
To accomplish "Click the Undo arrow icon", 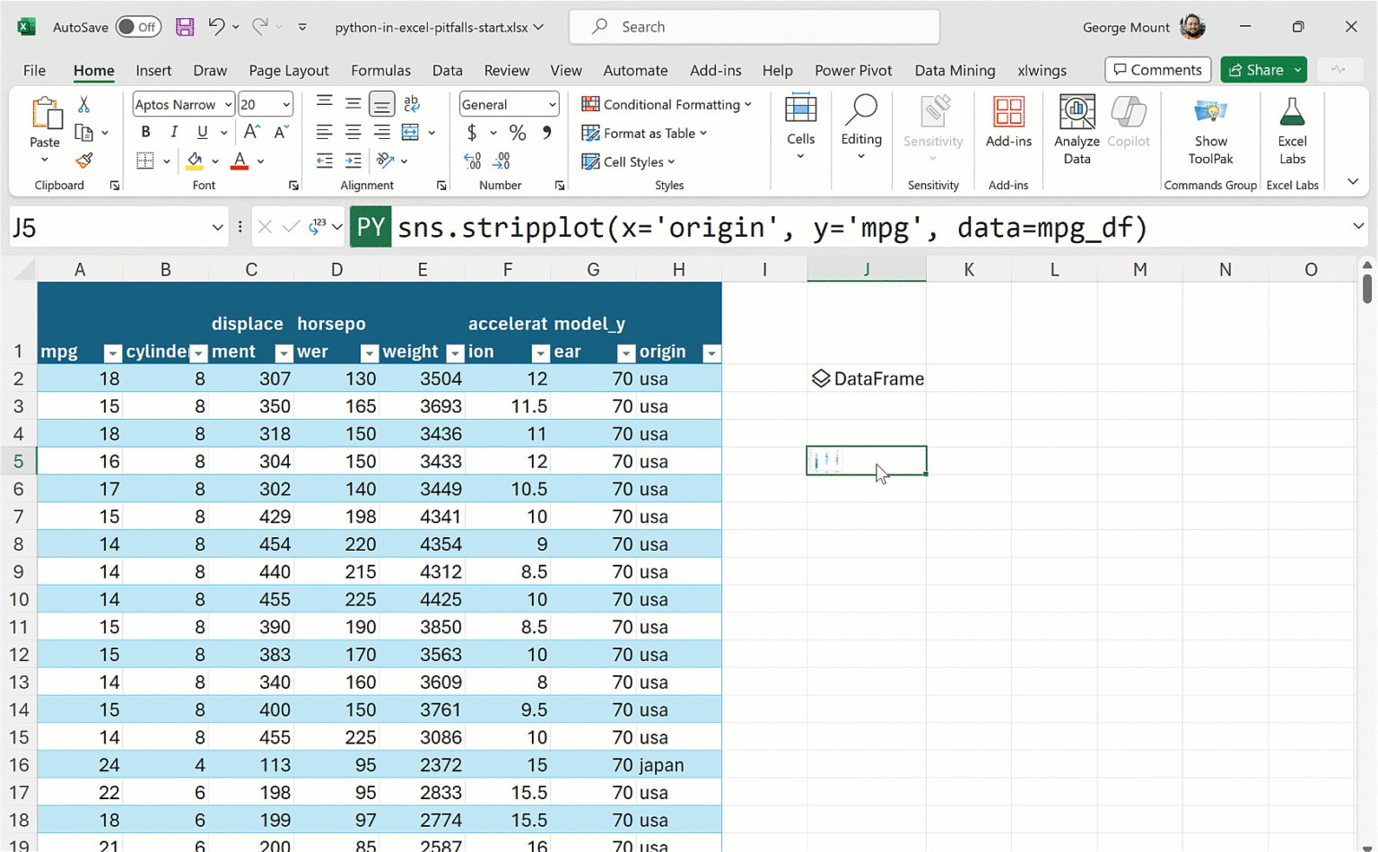I will (216, 27).
